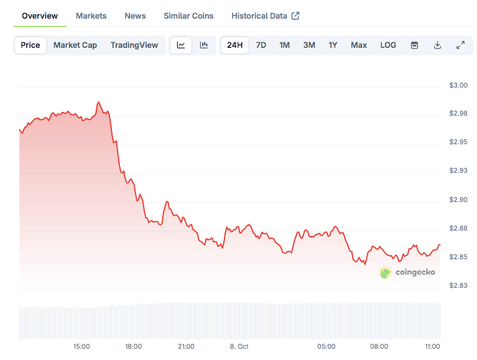Image resolution: width=477 pixels, height=360 pixels.
Task: Click the price peak on the chart line
Action: pyautogui.click(x=99, y=102)
